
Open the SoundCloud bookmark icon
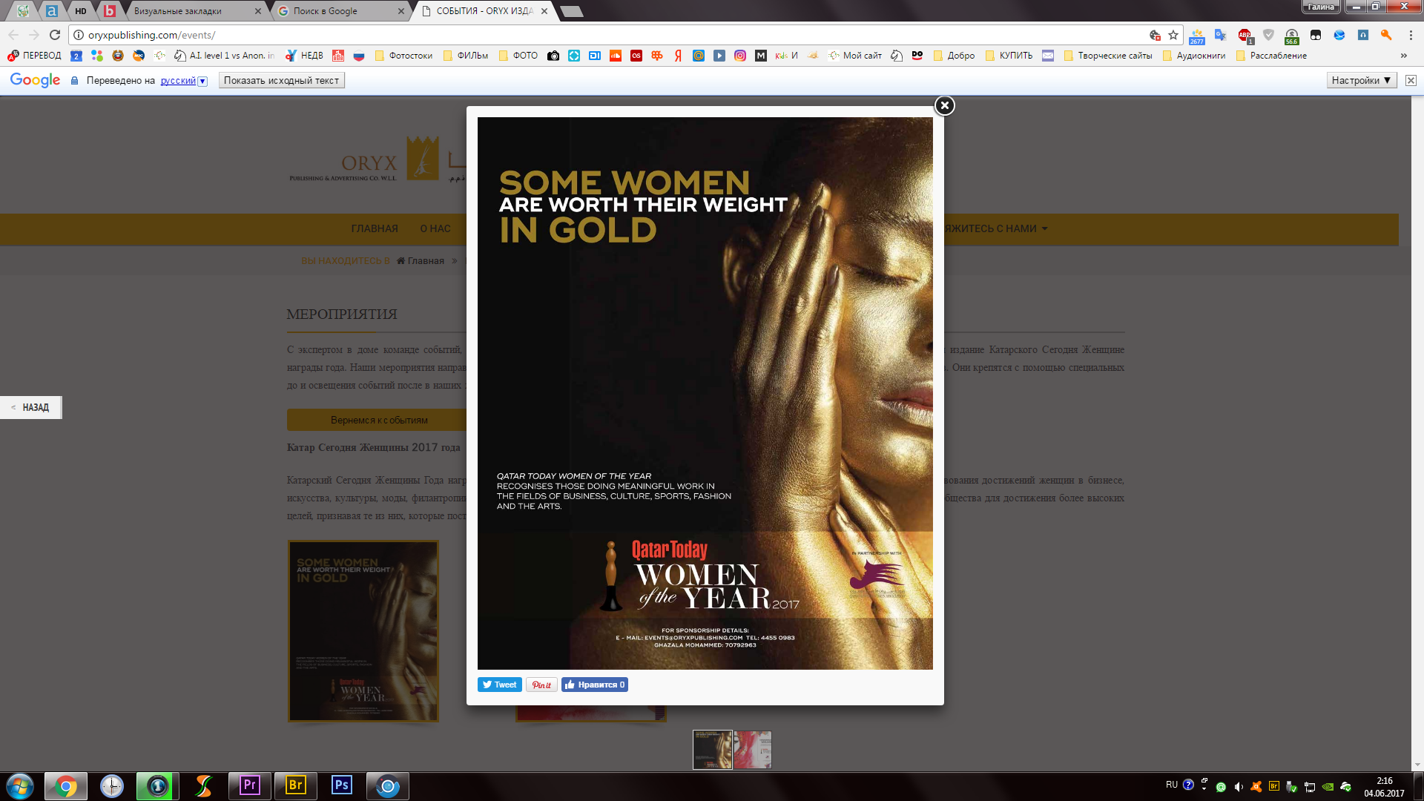click(x=616, y=56)
